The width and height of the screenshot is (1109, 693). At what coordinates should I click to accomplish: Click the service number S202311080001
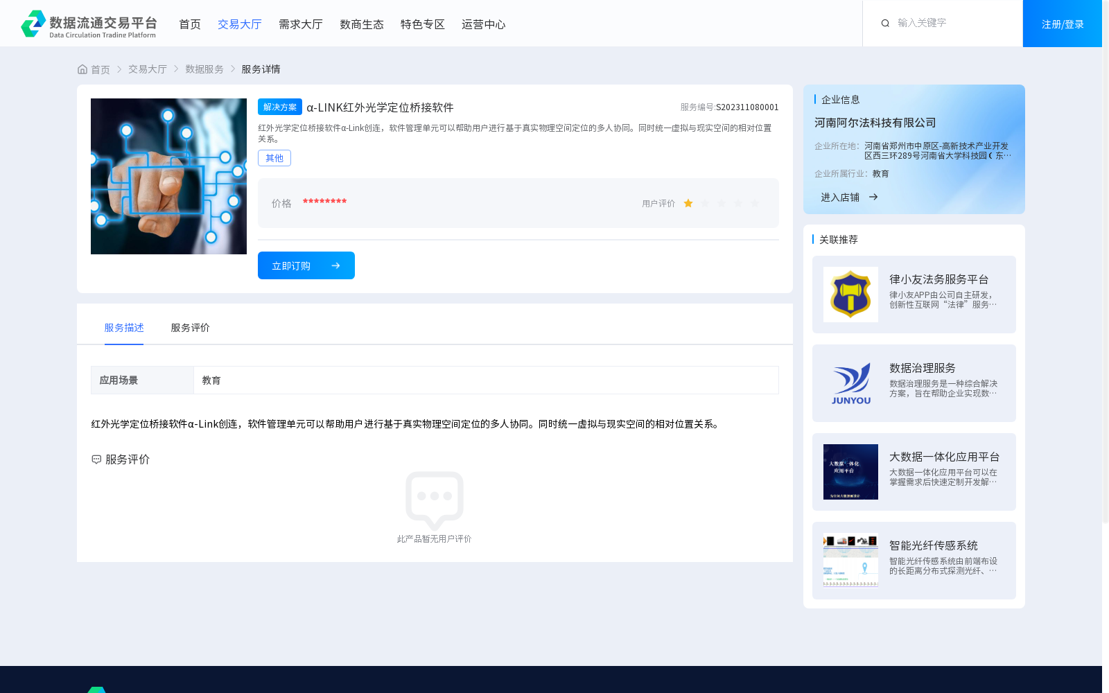click(747, 107)
